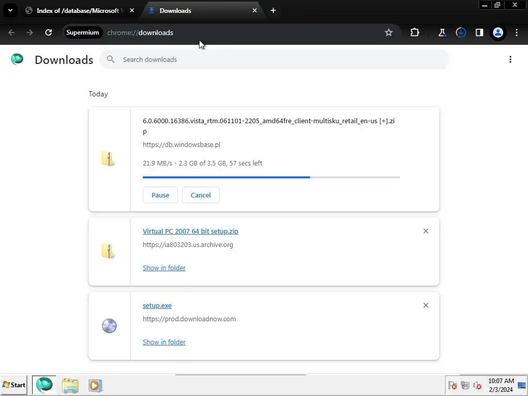
Task: Click the Supermium taskbar icon
Action: 44,385
